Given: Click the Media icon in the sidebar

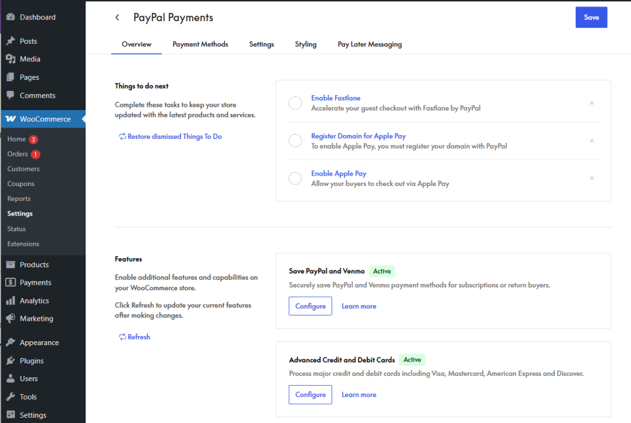Looking at the screenshot, I should coord(10,59).
